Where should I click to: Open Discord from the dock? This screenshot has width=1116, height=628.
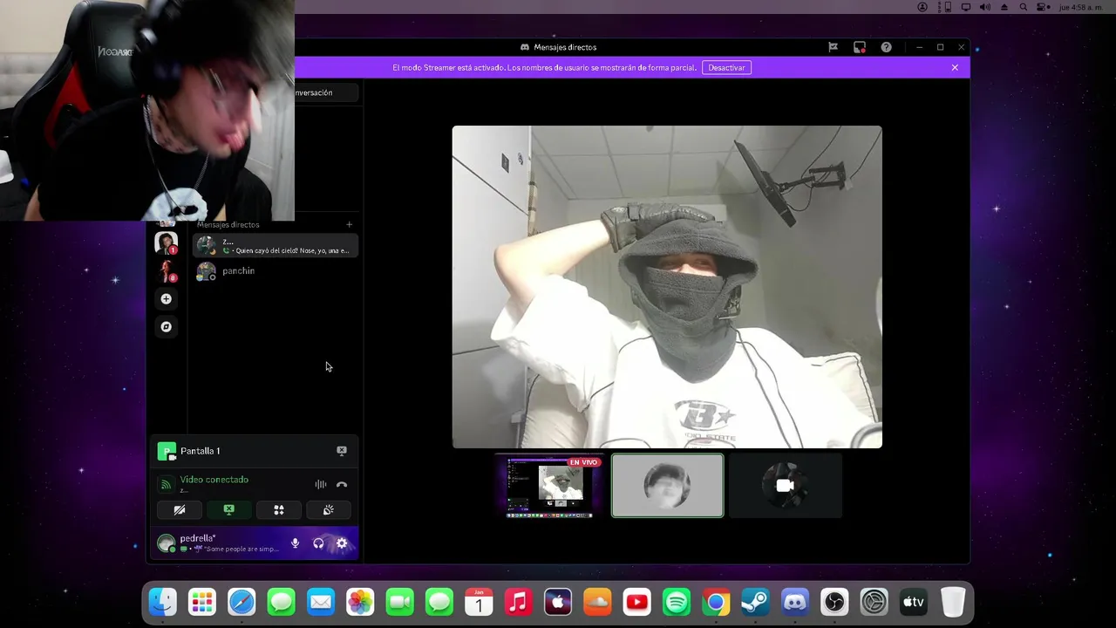(795, 602)
